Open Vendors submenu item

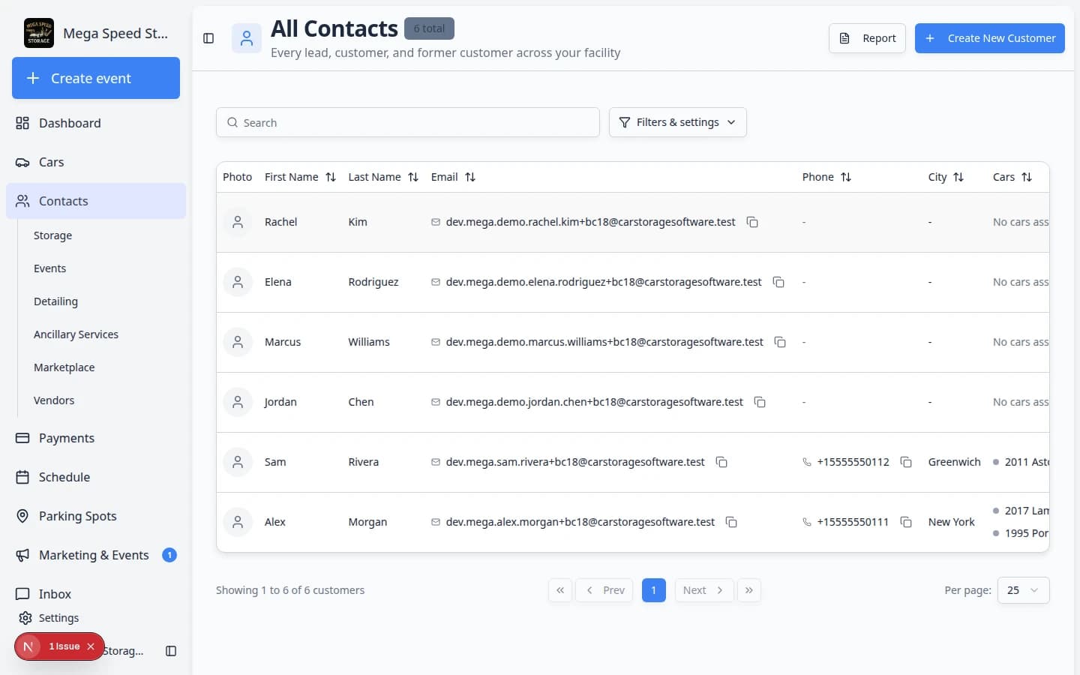tap(54, 400)
